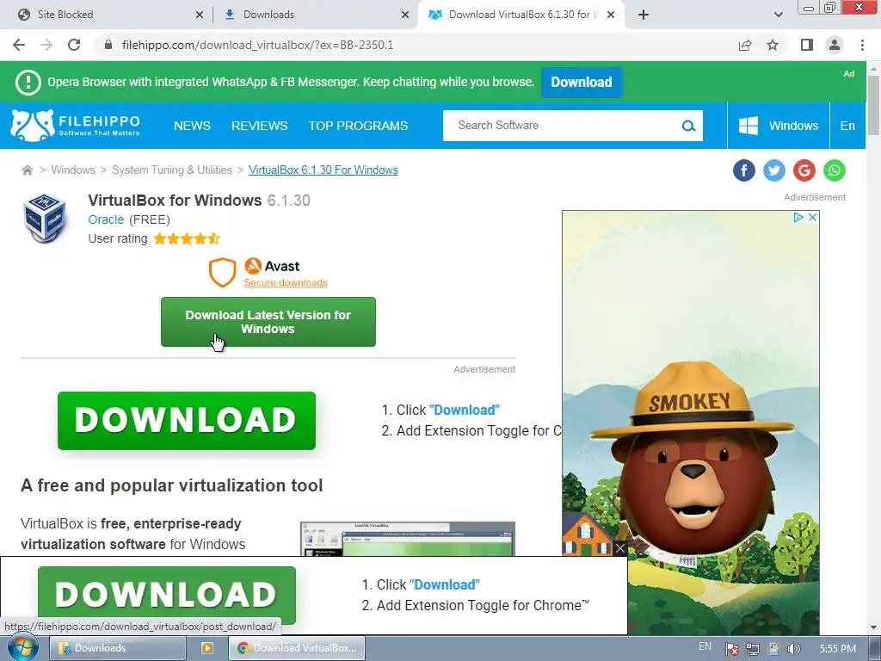This screenshot has height=661, width=881.
Task: Click the scrollbar down arrow
Action: click(873, 627)
